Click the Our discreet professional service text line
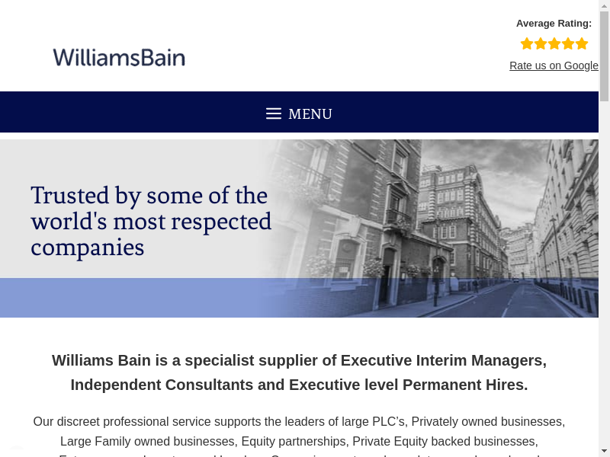This screenshot has width=610, height=457. point(299,421)
